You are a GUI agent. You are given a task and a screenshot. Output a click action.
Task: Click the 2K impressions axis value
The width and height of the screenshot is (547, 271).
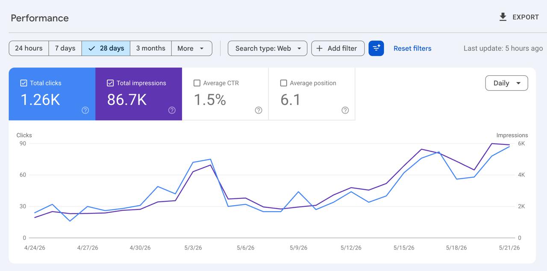pos(521,206)
